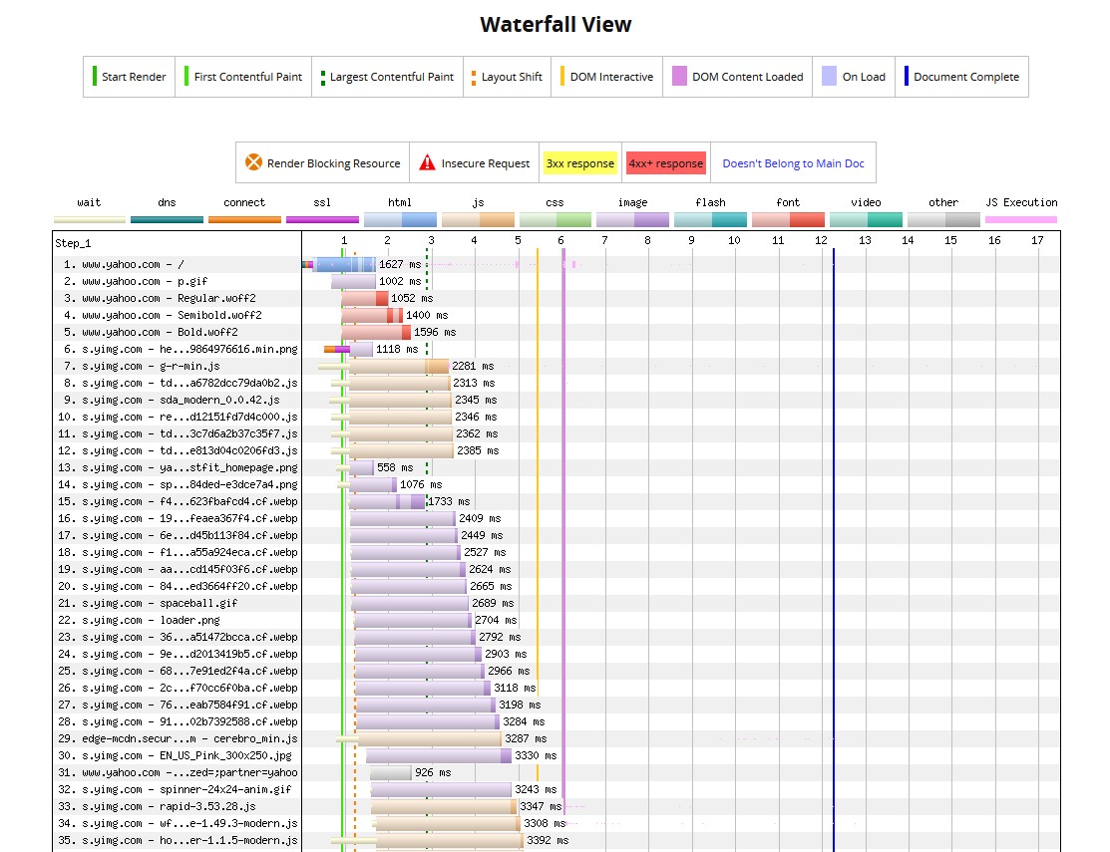Click the 12 second tick on timeline axis
Screen dimensions: 1110x852
[821, 240]
